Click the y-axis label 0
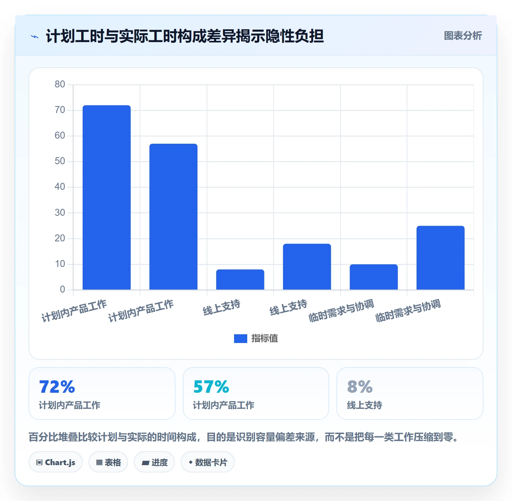Image resolution: width=512 pixels, height=501 pixels. (x=63, y=290)
